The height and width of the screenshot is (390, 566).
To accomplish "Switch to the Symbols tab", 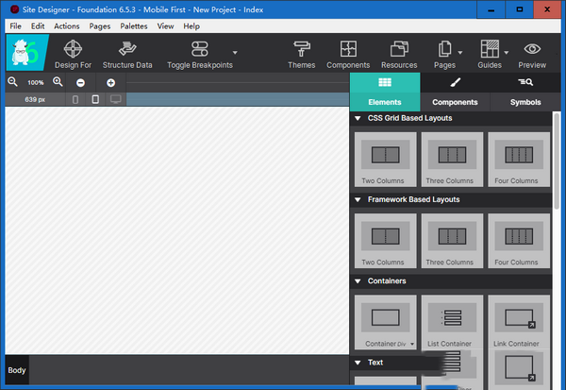I will [x=525, y=101].
